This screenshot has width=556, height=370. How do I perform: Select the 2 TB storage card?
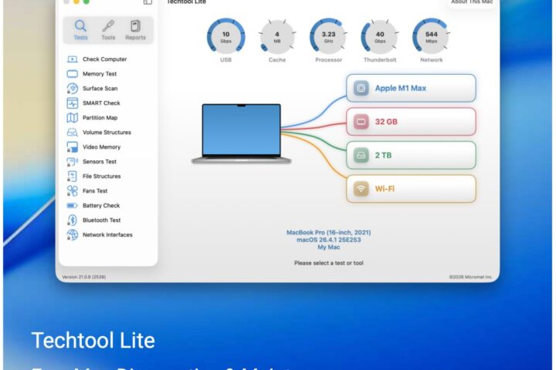pos(411,155)
